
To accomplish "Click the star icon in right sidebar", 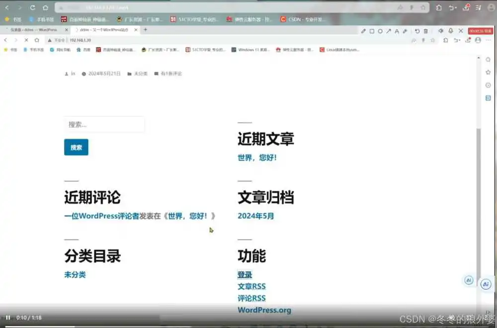I will tap(488, 72).
